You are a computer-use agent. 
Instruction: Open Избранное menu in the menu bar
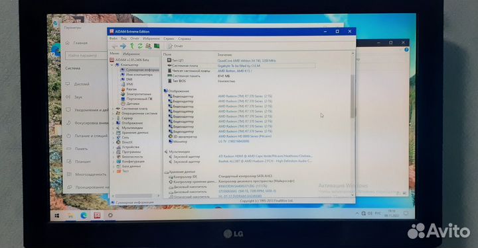coord(151,39)
